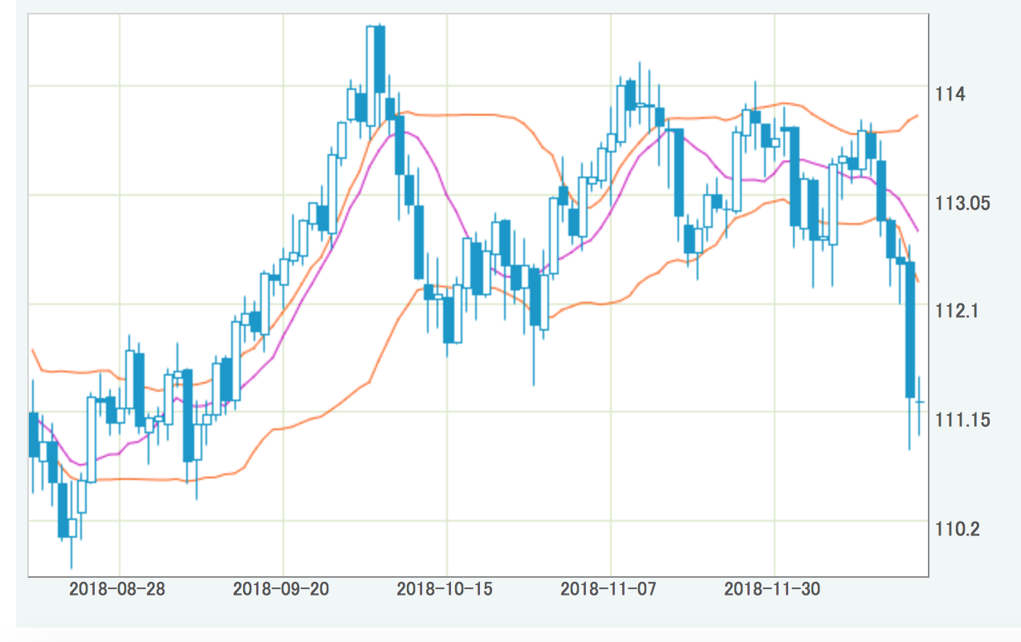The height and width of the screenshot is (642, 1021).
Task: Select the left start of the magenta average line
Action: click(32, 417)
